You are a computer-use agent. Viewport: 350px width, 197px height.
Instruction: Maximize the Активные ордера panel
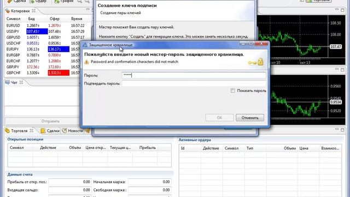(x=342, y=130)
